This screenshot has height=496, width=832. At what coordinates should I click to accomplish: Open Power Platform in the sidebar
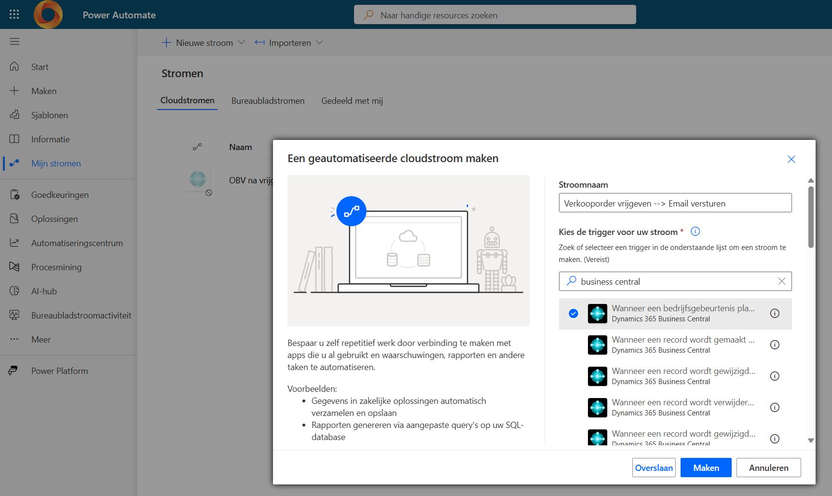pos(59,371)
